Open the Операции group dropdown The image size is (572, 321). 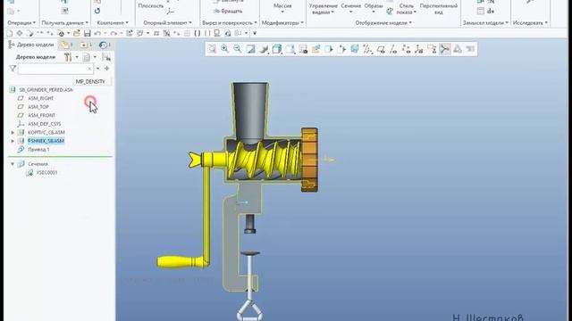tap(21, 23)
